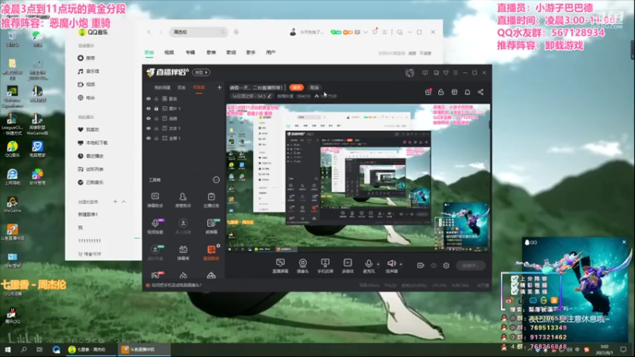Toggle lock on 歌词 layer
Image resolution: width=635 pixels, height=357 pixels.
click(156, 98)
